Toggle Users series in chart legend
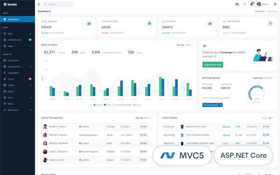The width and height of the screenshot is (280, 175). pyautogui.click(x=137, y=105)
